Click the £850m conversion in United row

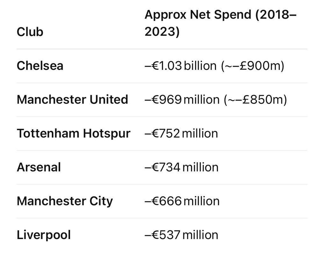click(x=256, y=99)
